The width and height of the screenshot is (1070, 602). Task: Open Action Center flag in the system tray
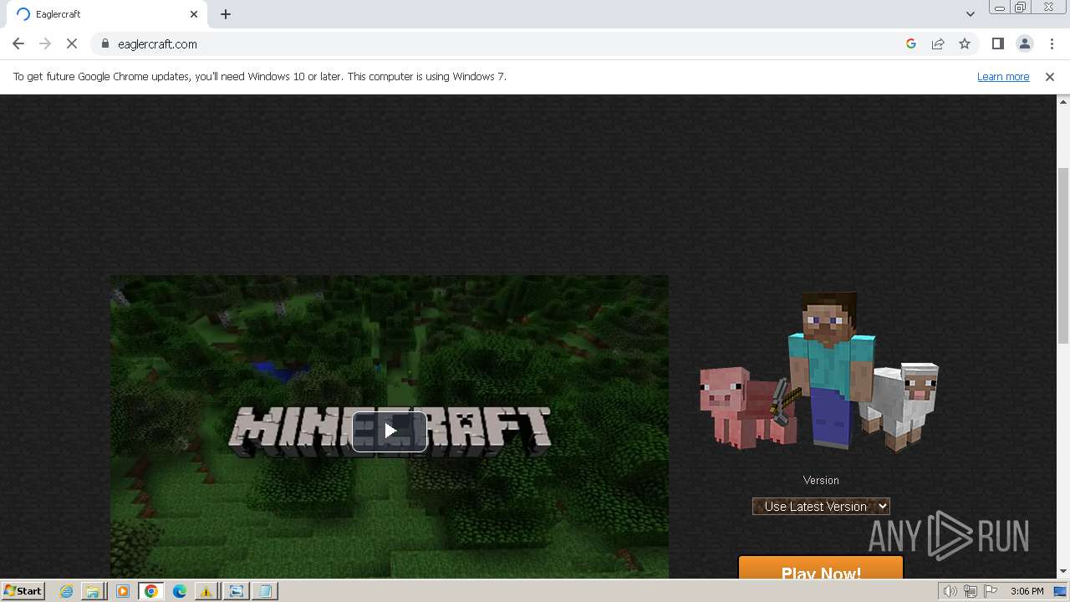point(991,591)
